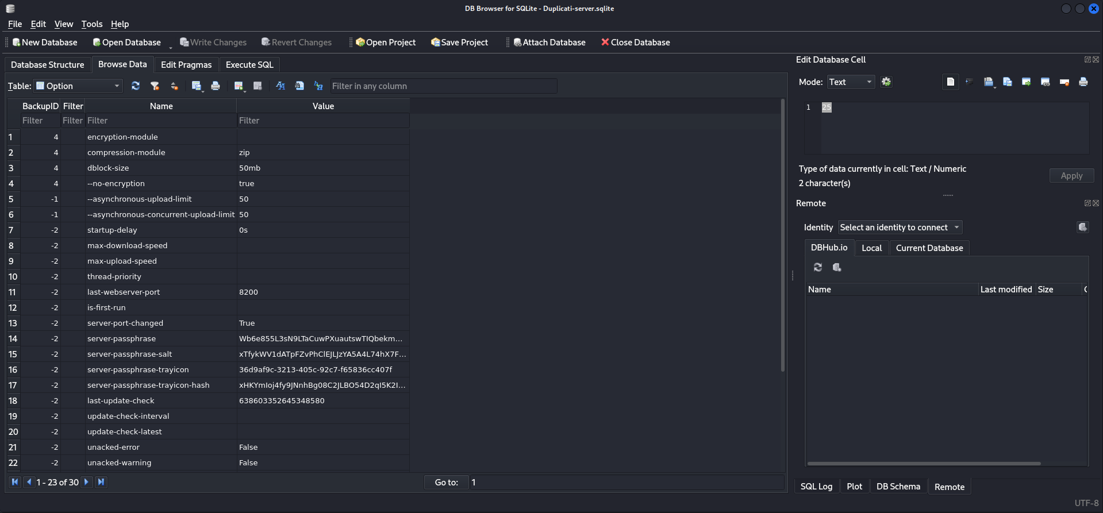Clear all filters with funnel icon
This screenshot has width=1103, height=513.
155,86
